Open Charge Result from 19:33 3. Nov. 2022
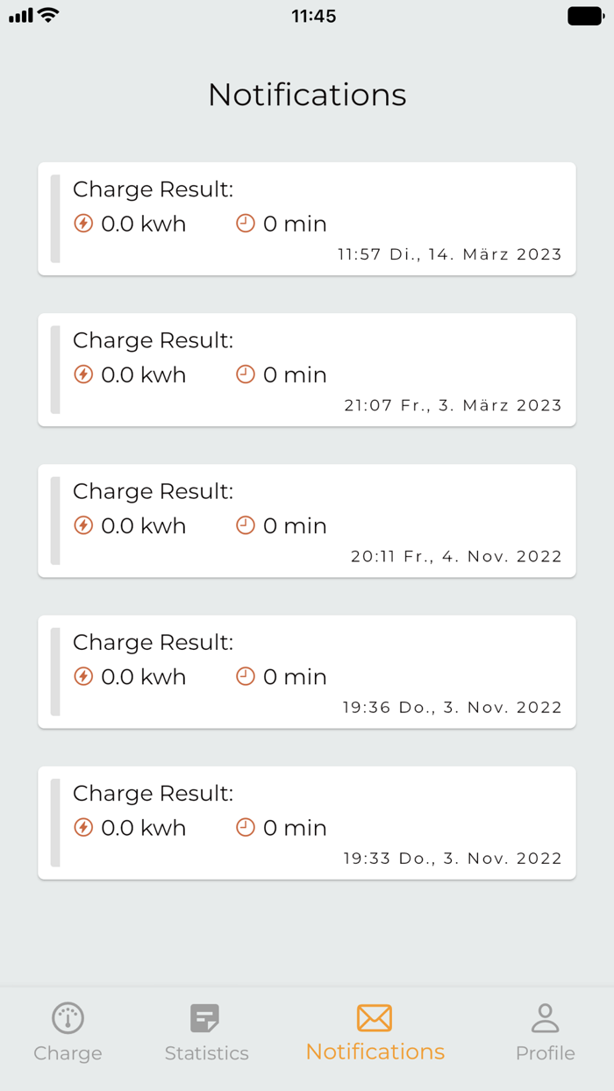 307,822
